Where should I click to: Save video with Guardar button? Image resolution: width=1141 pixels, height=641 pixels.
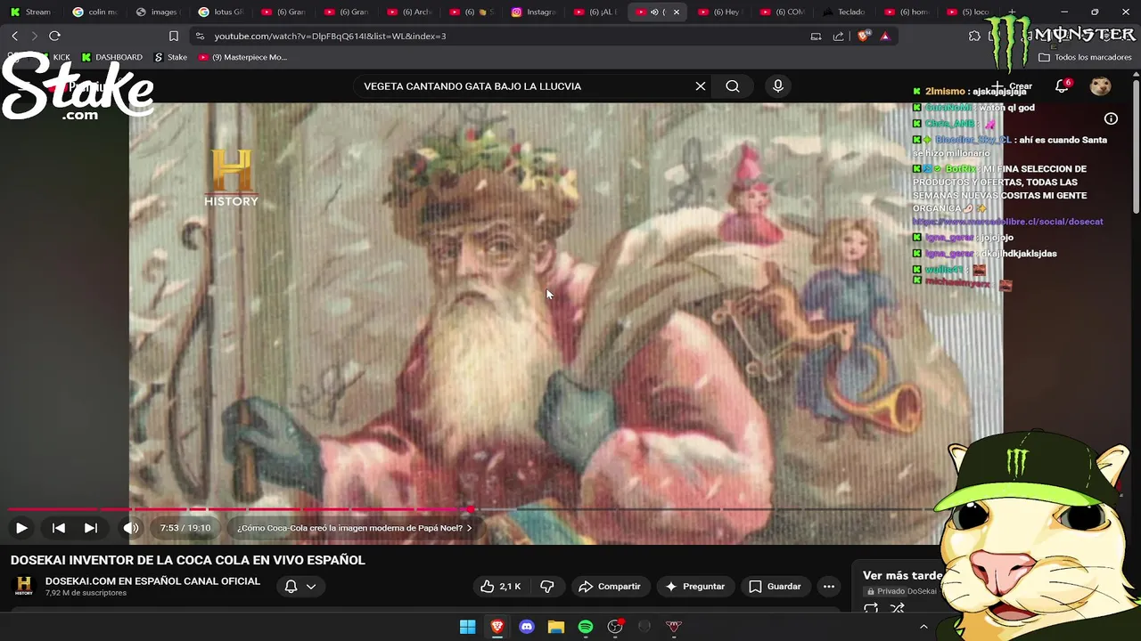(775, 587)
